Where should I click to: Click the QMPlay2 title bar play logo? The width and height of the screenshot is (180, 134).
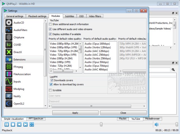[3, 4]
